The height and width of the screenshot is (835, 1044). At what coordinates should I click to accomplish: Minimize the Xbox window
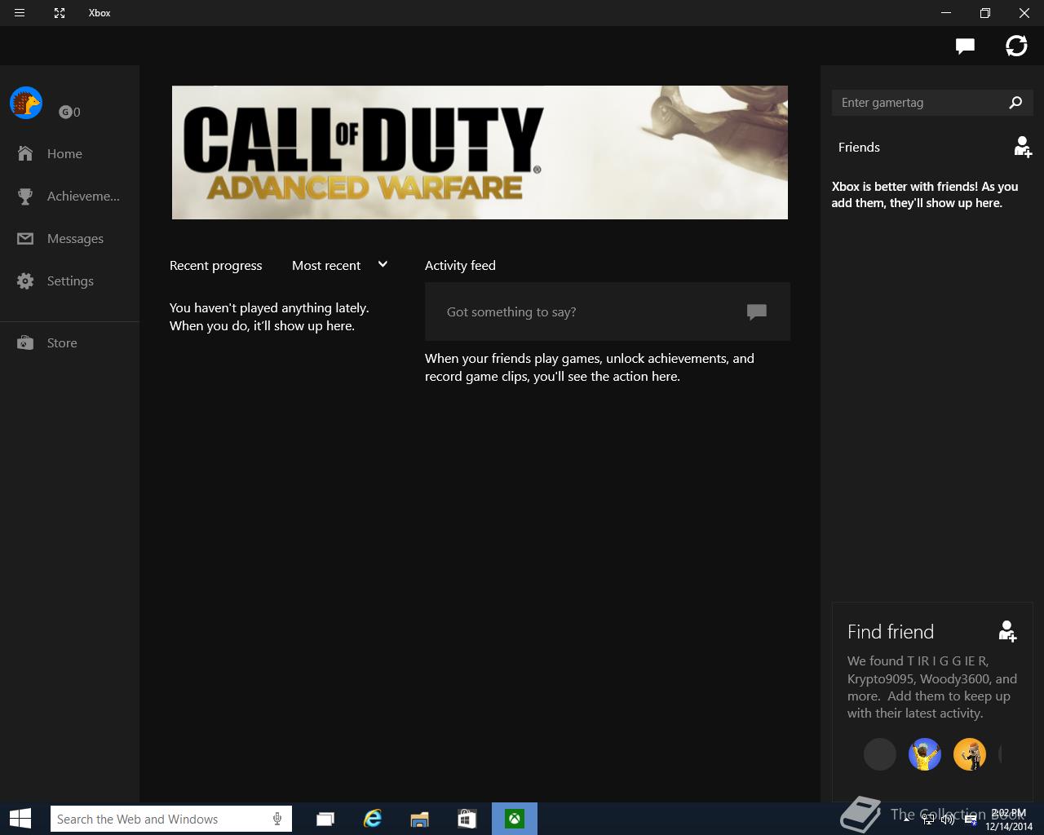[946, 13]
